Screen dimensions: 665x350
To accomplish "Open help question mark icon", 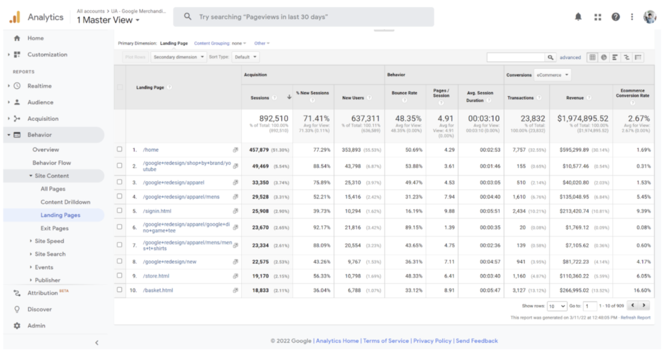I will point(616,17).
